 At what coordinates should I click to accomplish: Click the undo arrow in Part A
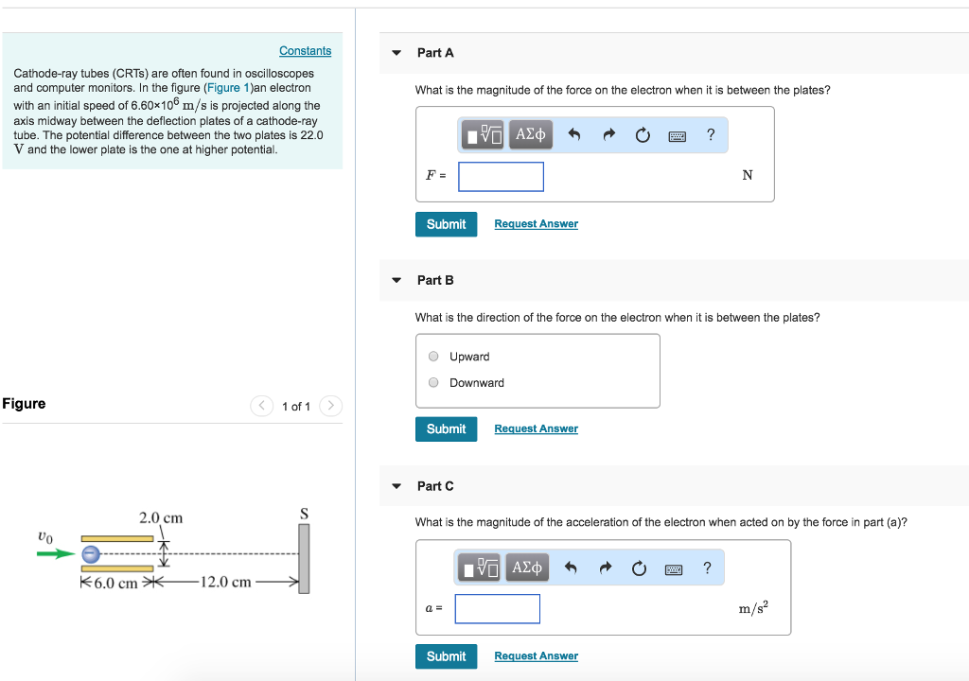(x=573, y=135)
